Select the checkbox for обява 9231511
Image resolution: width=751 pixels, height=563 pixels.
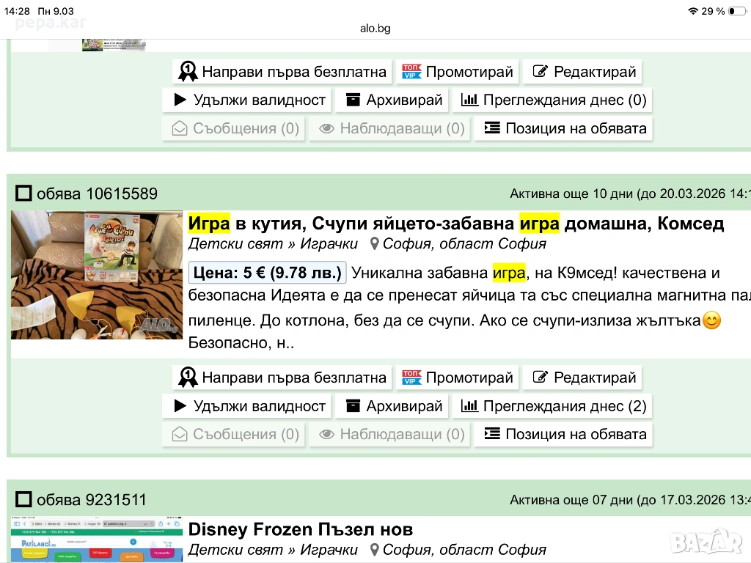[x=24, y=500]
